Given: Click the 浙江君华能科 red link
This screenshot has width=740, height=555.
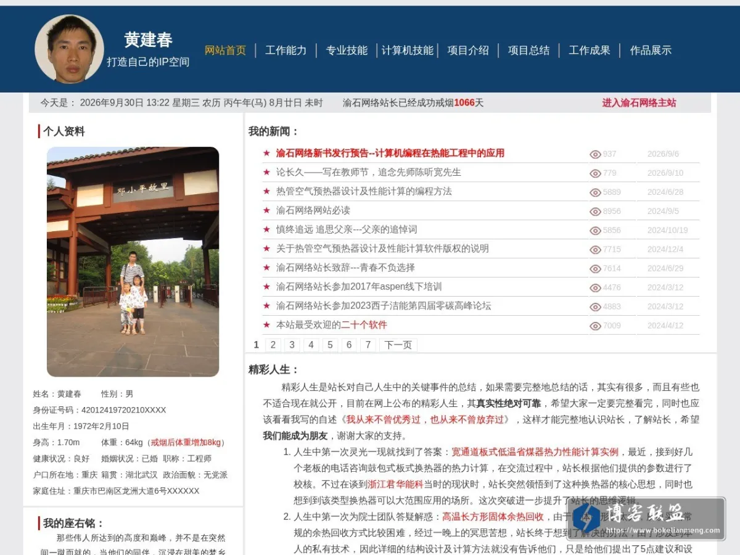Looking at the screenshot, I should point(395,484).
